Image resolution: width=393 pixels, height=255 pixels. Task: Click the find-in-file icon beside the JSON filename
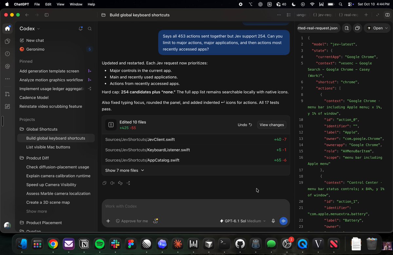347,28
